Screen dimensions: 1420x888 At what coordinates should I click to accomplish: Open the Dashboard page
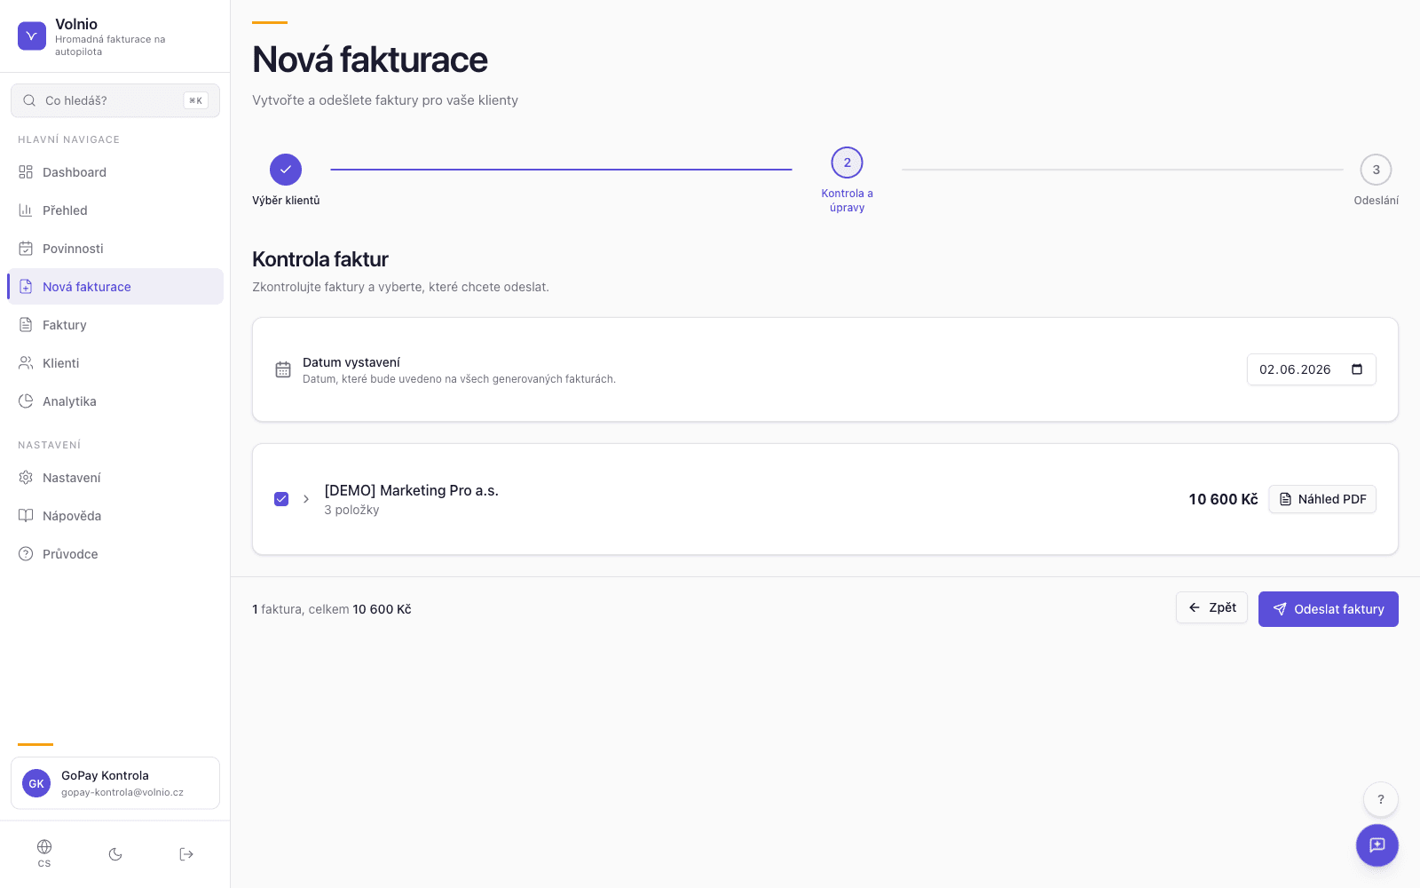click(x=115, y=172)
